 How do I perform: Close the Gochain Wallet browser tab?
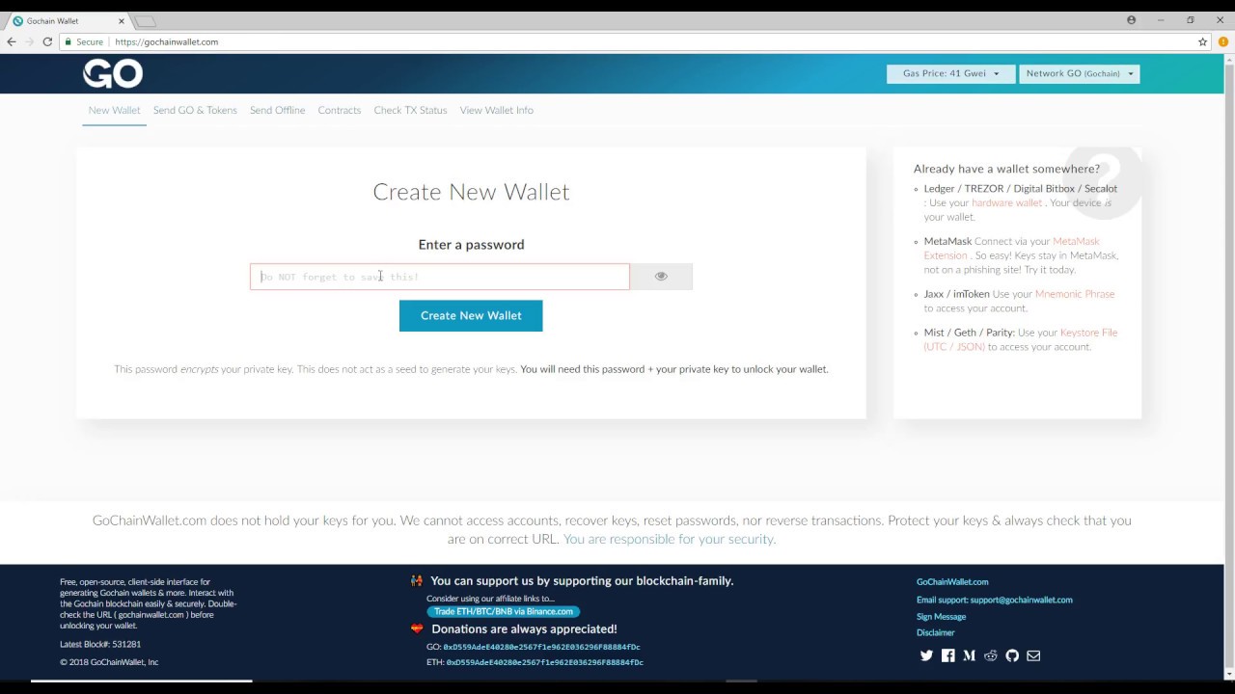coord(122,20)
